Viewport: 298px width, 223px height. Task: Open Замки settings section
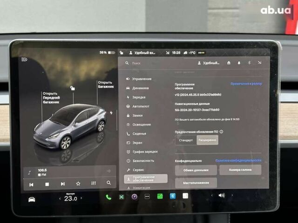135,116
